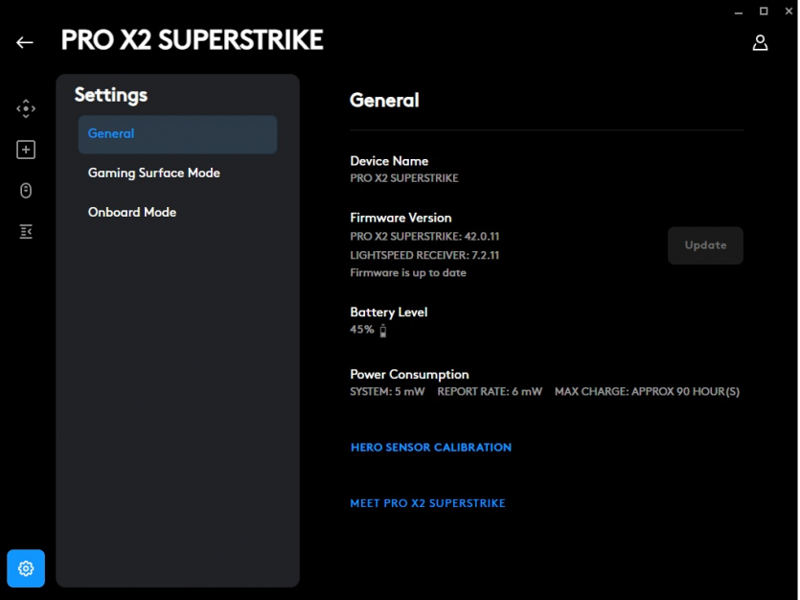800x600 pixels.
Task: Switch to Onboard Mode settings
Action: (132, 213)
